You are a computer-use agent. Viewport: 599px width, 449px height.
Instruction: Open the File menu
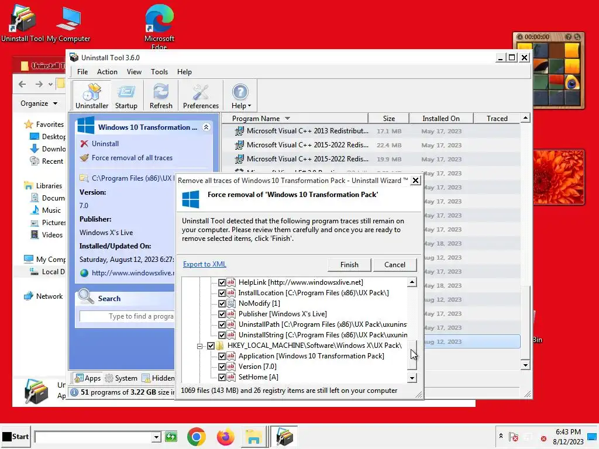82,72
